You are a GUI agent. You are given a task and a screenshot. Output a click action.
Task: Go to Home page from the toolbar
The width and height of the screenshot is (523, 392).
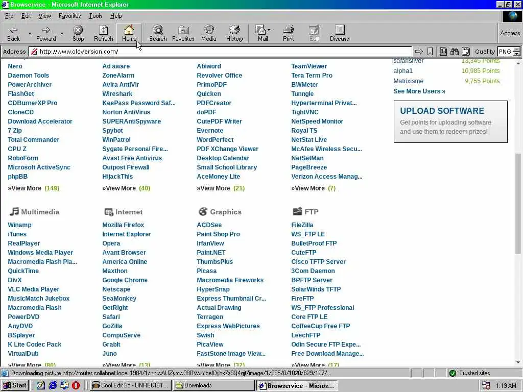[129, 33]
